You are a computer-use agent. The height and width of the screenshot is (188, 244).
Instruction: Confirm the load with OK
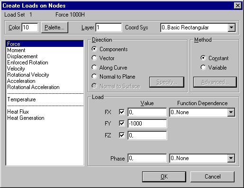164,177
